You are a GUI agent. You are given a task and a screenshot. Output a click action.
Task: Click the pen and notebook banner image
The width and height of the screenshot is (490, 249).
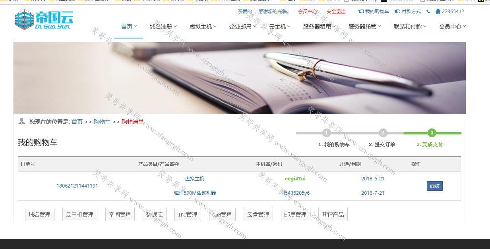pyautogui.click(x=240, y=78)
